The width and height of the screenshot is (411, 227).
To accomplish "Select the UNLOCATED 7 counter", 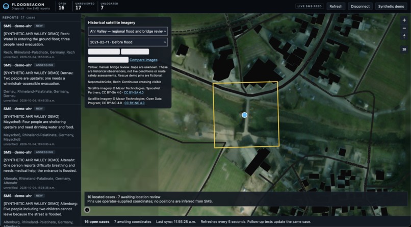I will click(109, 6).
